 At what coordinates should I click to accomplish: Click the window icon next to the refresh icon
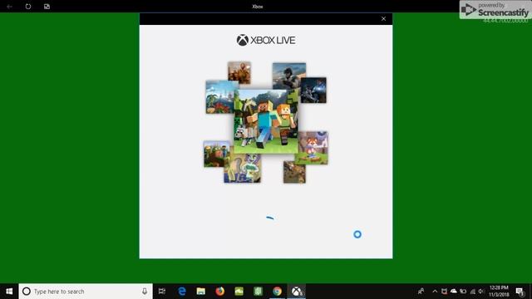[47, 7]
